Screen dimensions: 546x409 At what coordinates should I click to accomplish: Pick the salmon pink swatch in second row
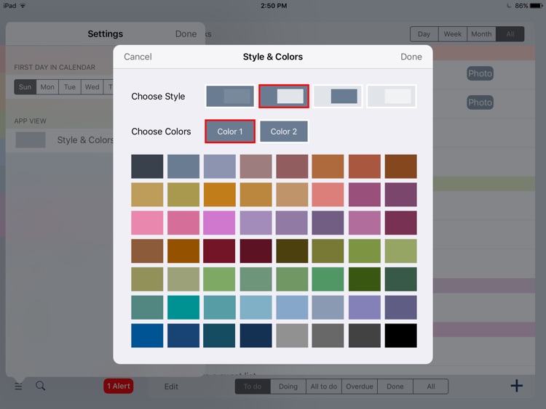[x=328, y=195]
